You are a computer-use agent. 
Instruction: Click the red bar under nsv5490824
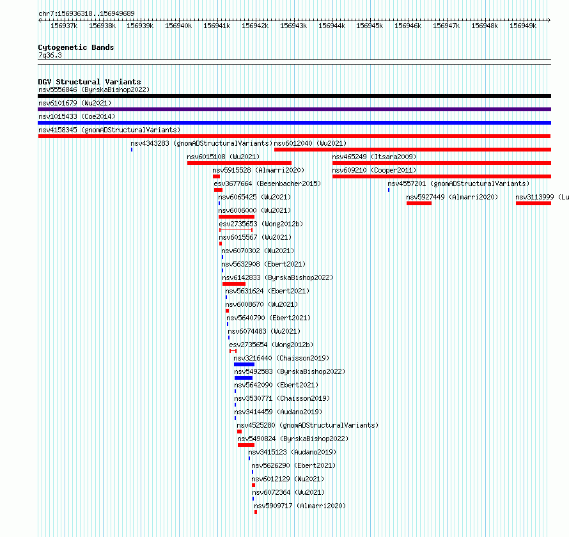(246, 445)
